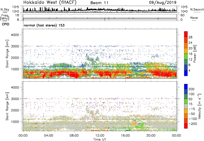Click '4000' on the power panel range axis

15,35
